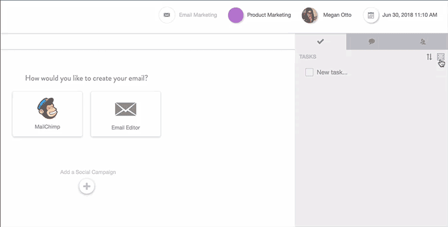The image size is (448, 227).
Task: Switch to the Comments speech bubble tab
Action: point(371,42)
